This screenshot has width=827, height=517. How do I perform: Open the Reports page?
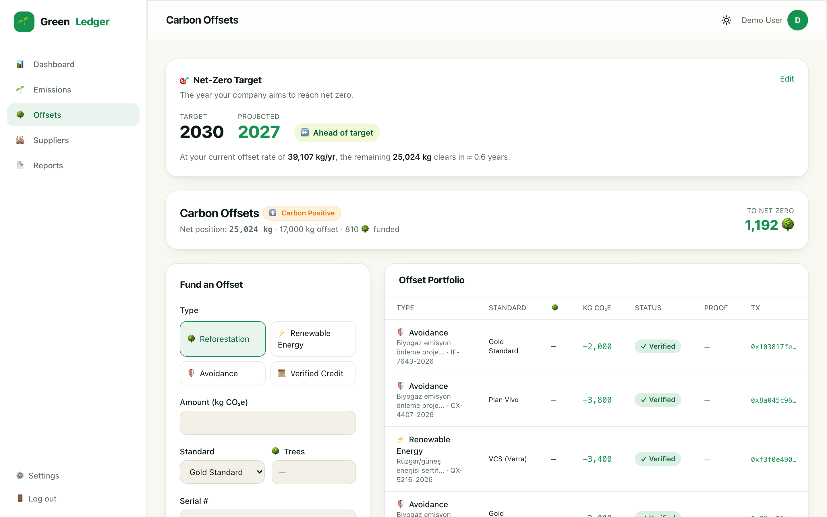(x=73, y=165)
